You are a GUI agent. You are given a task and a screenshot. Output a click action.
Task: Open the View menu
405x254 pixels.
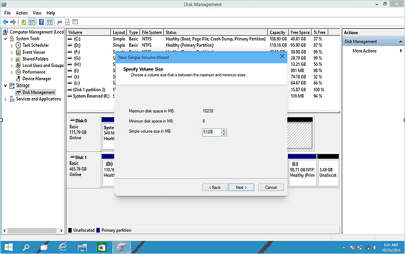coord(37,13)
